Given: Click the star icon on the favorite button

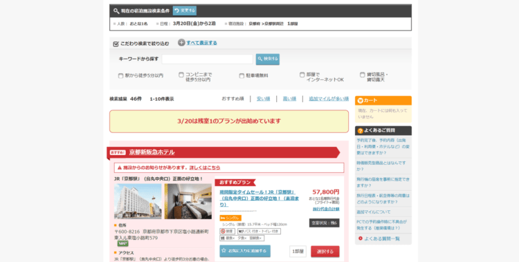Looking at the screenshot, I should click(x=224, y=250).
